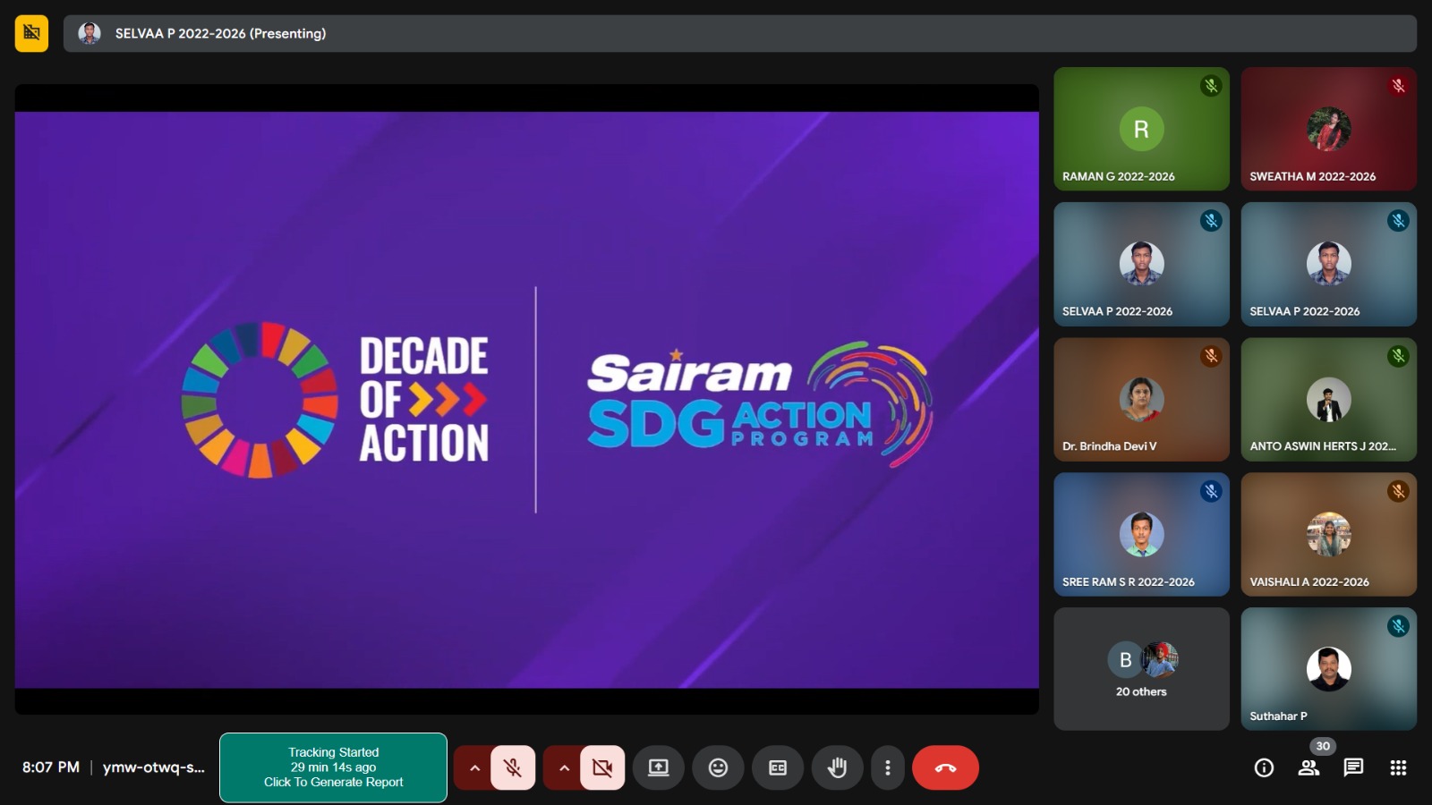Leave the call with red hang-up button
The width and height of the screenshot is (1432, 805).
[945, 767]
